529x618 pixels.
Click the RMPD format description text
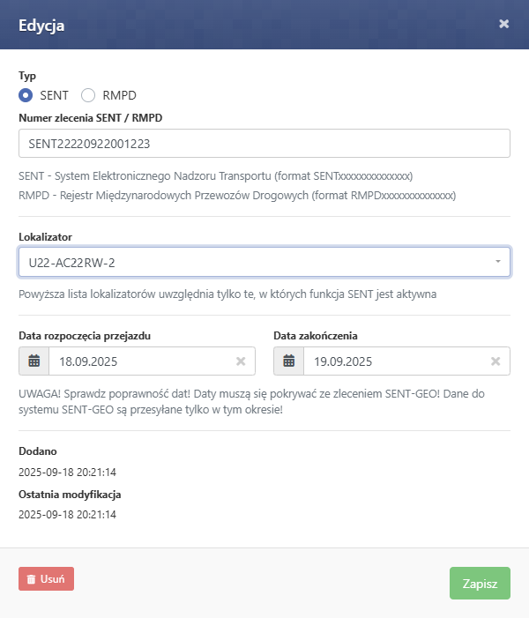(237, 196)
